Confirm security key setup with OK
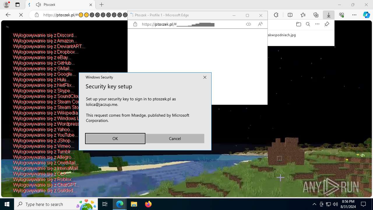This screenshot has width=373, height=210. coord(115,139)
